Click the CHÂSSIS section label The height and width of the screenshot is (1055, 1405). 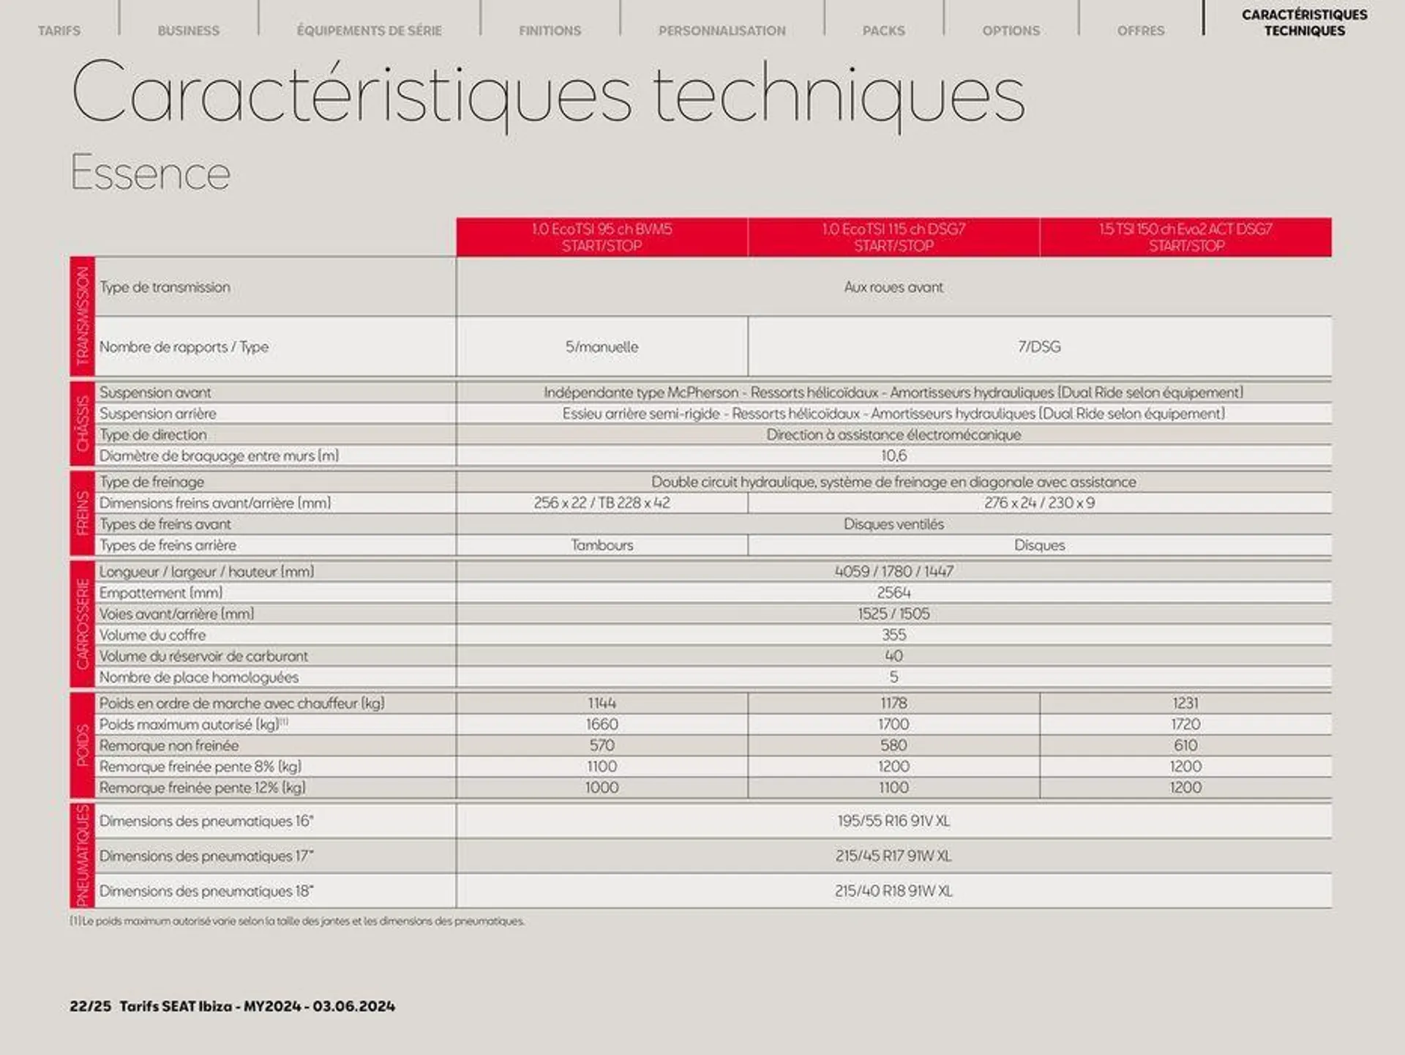[x=83, y=423]
